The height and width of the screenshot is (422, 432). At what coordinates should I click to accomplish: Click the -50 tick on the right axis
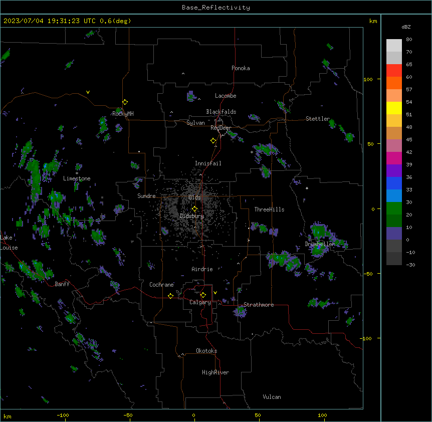368,274
